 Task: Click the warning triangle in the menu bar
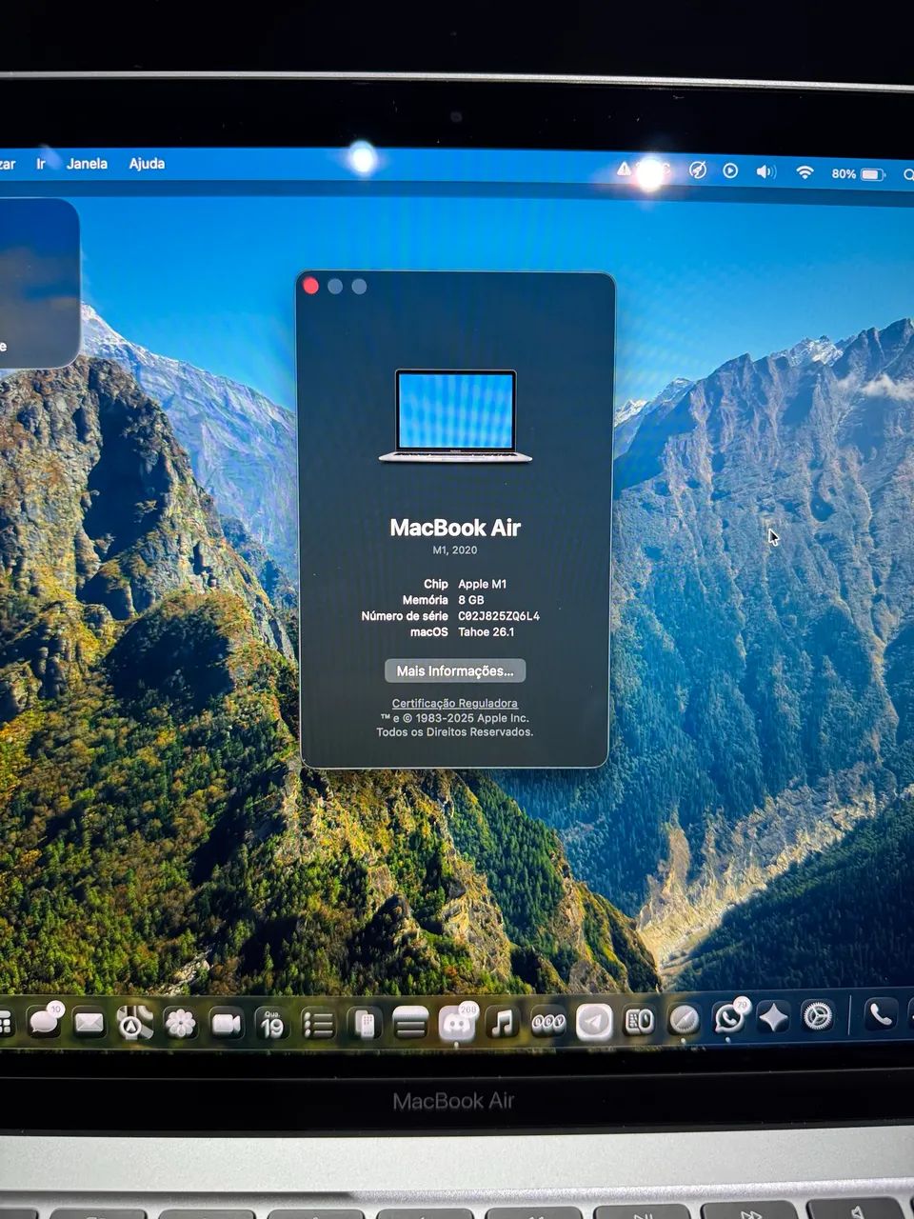coord(626,171)
